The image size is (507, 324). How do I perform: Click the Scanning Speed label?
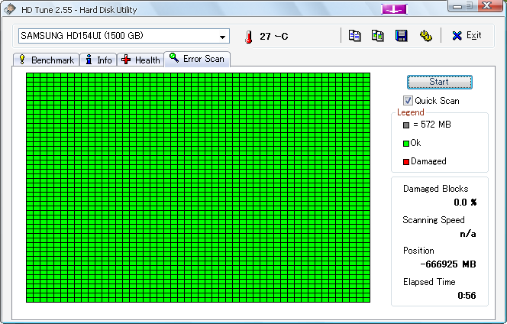pyautogui.click(x=433, y=220)
